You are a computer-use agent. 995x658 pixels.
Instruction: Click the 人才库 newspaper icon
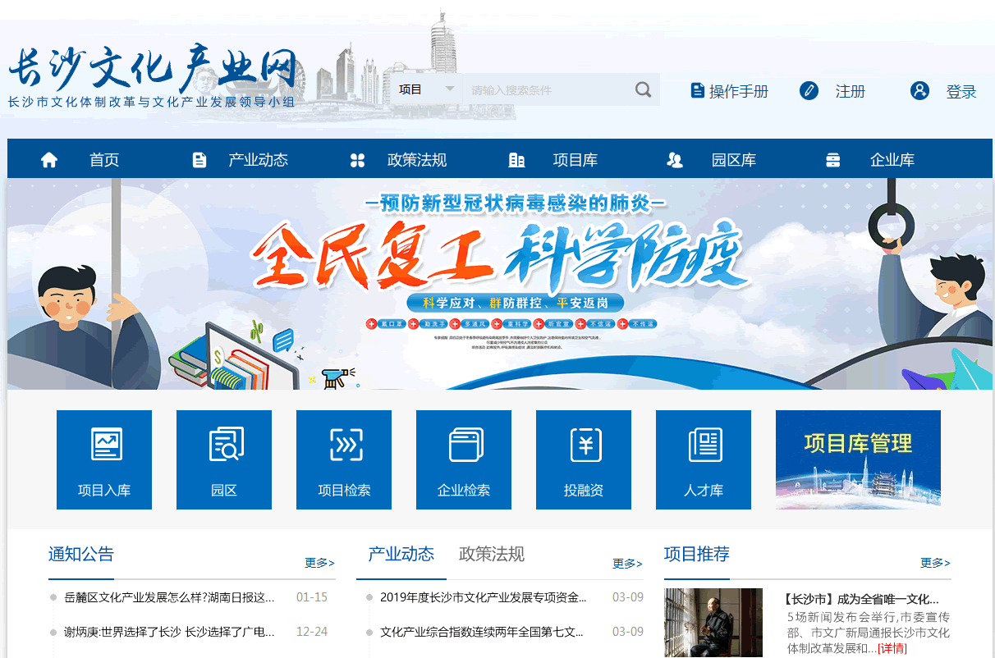tap(704, 446)
